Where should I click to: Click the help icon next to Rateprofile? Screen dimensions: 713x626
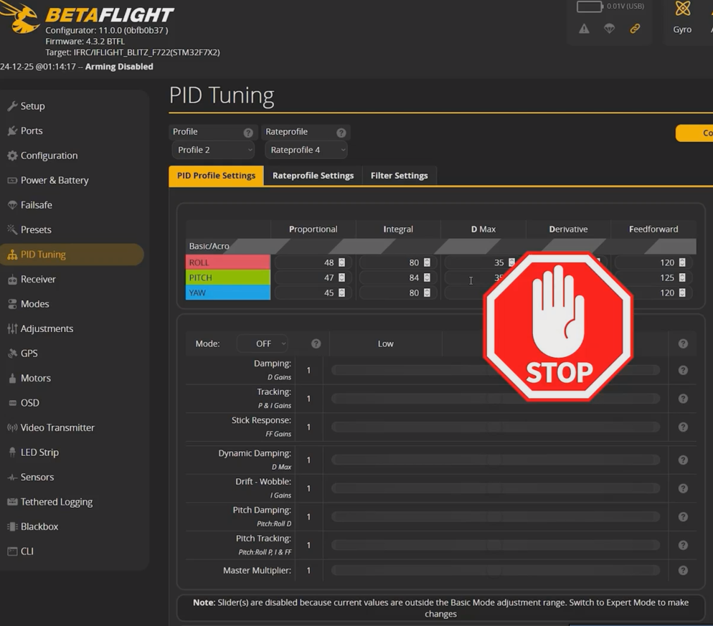(x=341, y=133)
